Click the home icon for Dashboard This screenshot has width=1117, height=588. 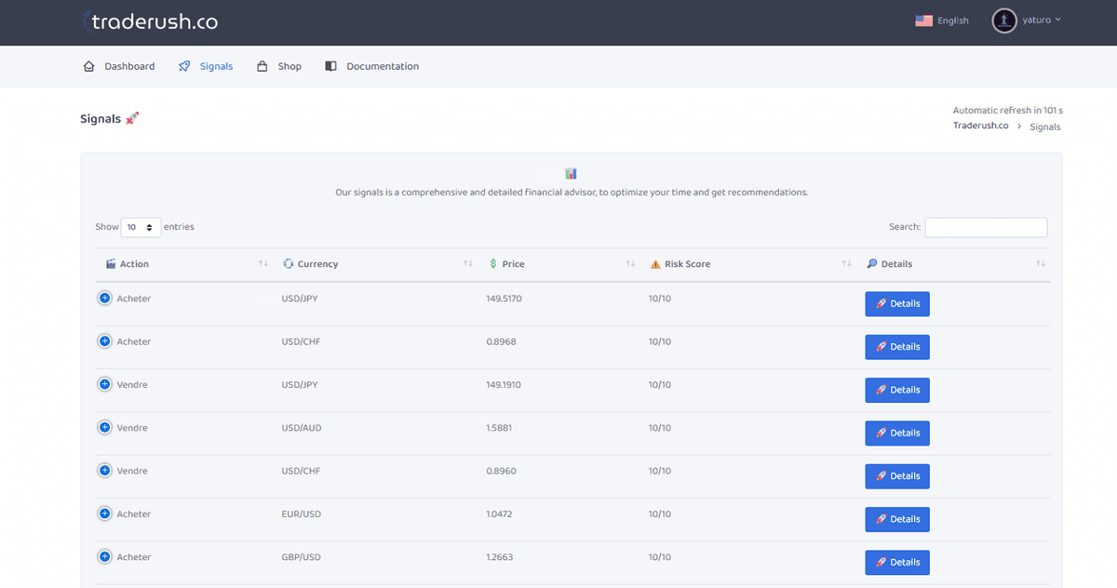click(88, 66)
